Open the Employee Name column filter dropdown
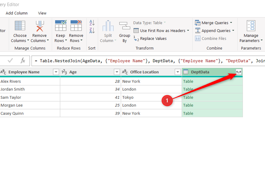The width and height of the screenshot is (265, 170). [x=56, y=72]
